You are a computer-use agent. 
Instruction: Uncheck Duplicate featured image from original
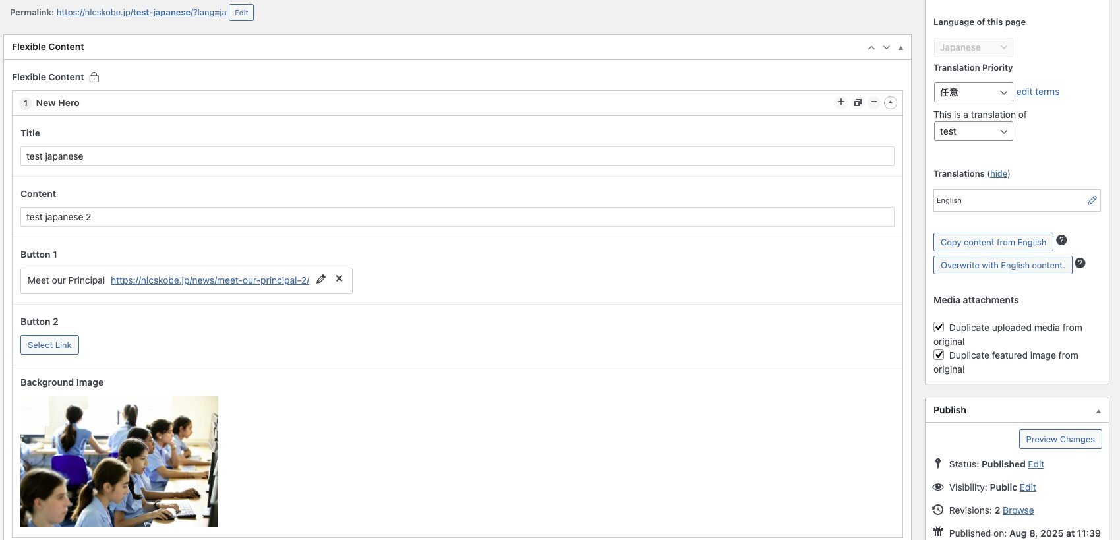939,355
